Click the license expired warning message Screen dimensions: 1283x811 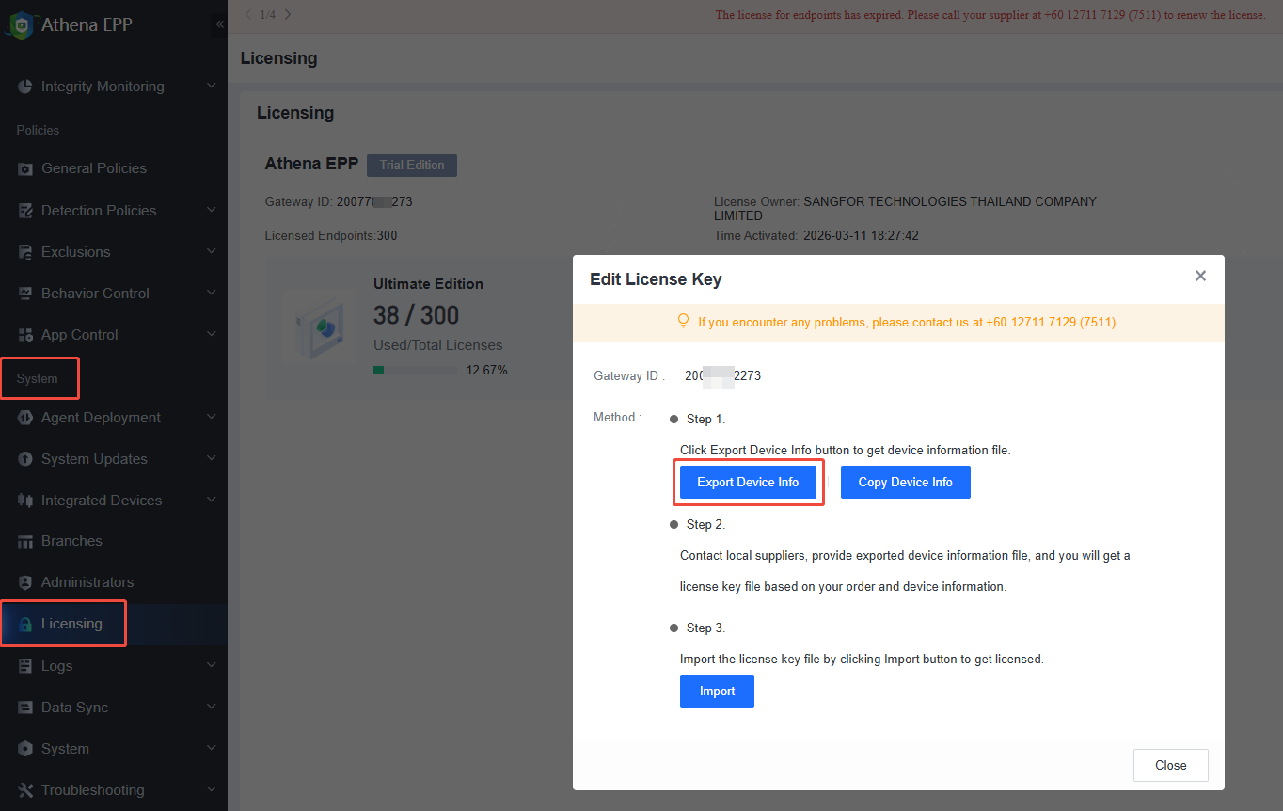tap(990, 15)
